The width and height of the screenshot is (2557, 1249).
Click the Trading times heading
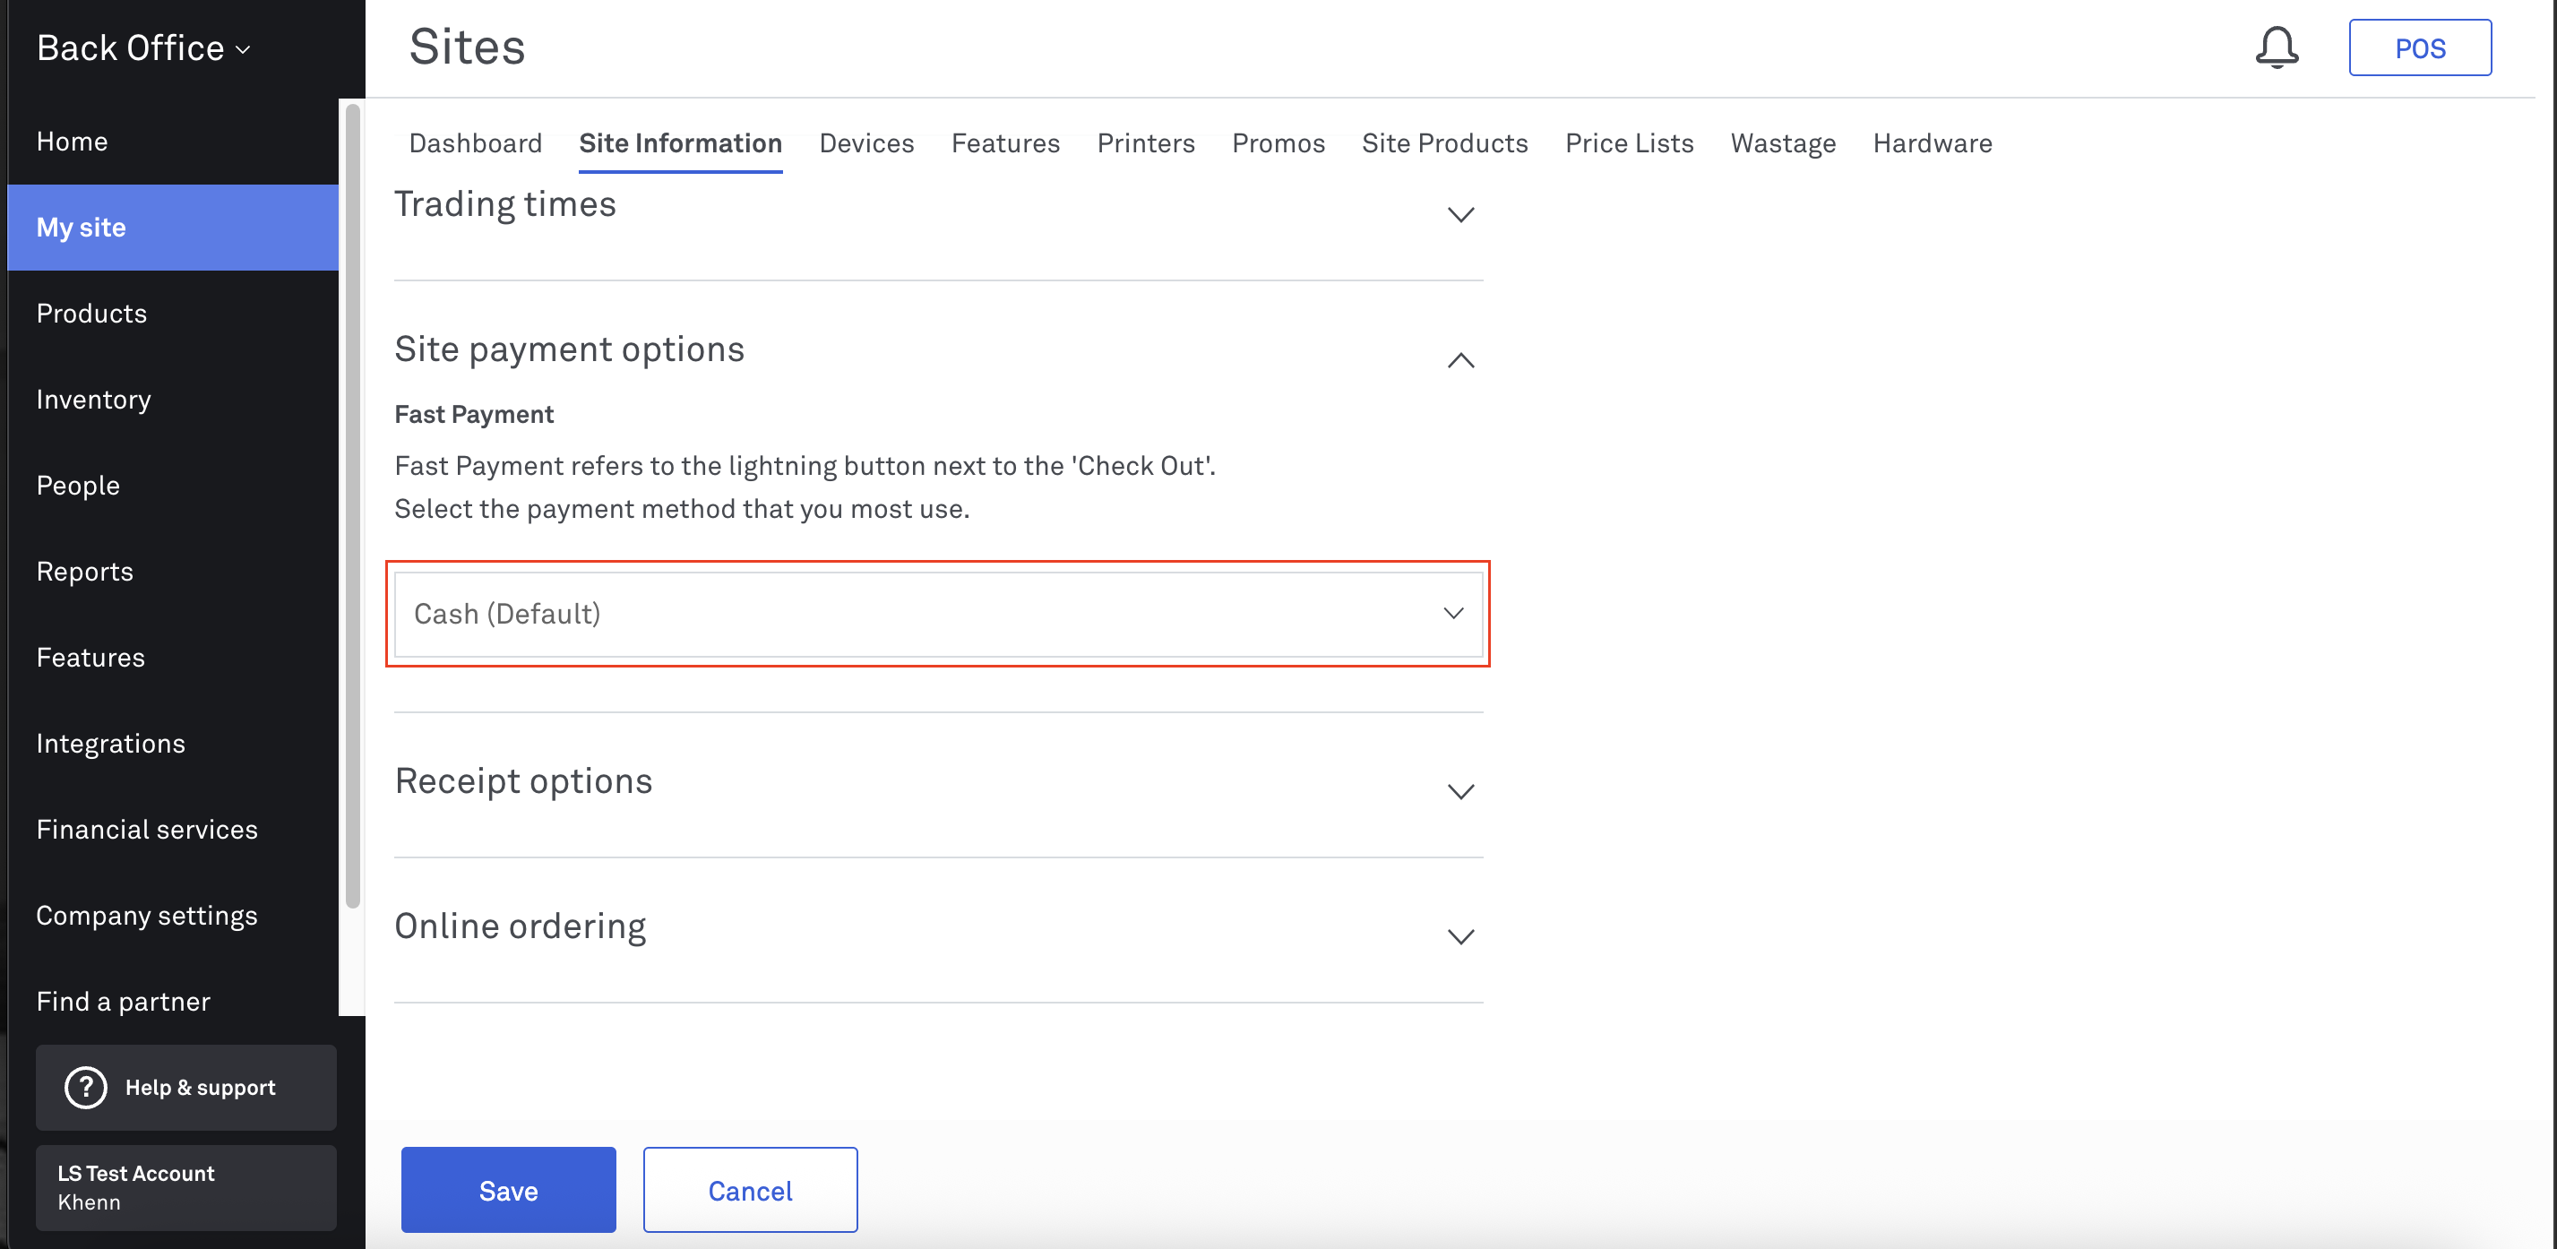[x=505, y=204]
